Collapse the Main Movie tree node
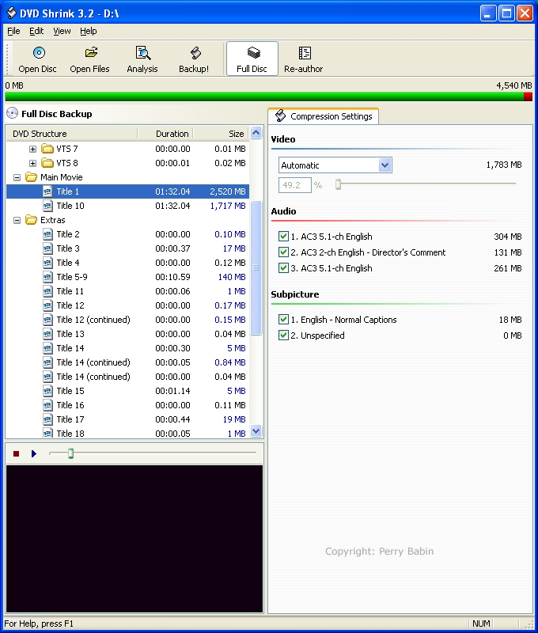Screen dimensions: 538x633 [x=17, y=177]
